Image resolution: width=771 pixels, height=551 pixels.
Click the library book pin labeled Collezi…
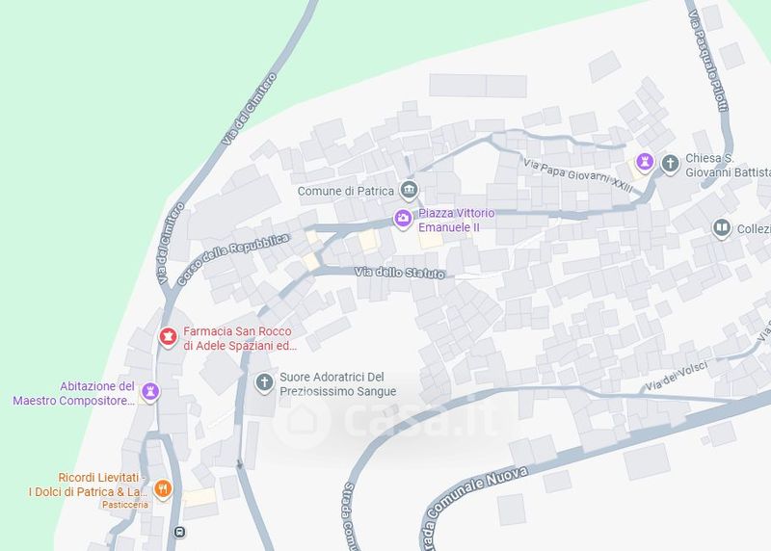point(721,228)
